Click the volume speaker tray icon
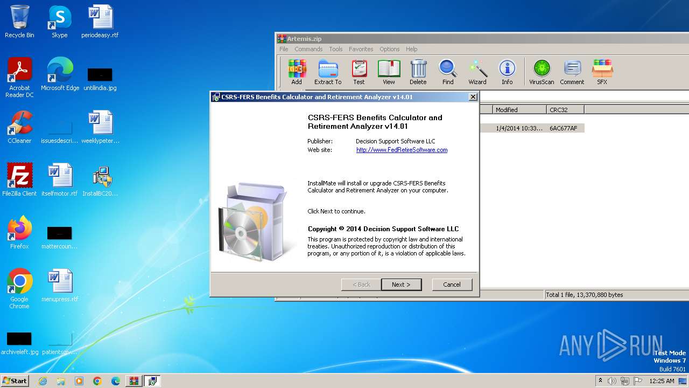 point(612,381)
